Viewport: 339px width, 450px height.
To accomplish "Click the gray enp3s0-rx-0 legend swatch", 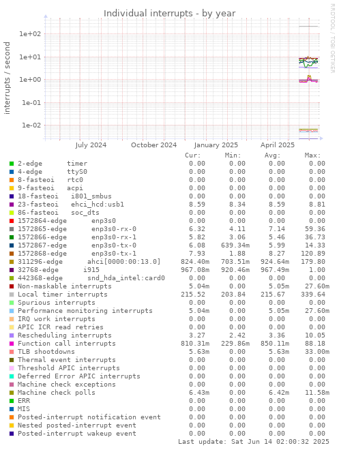I will 12,229.
